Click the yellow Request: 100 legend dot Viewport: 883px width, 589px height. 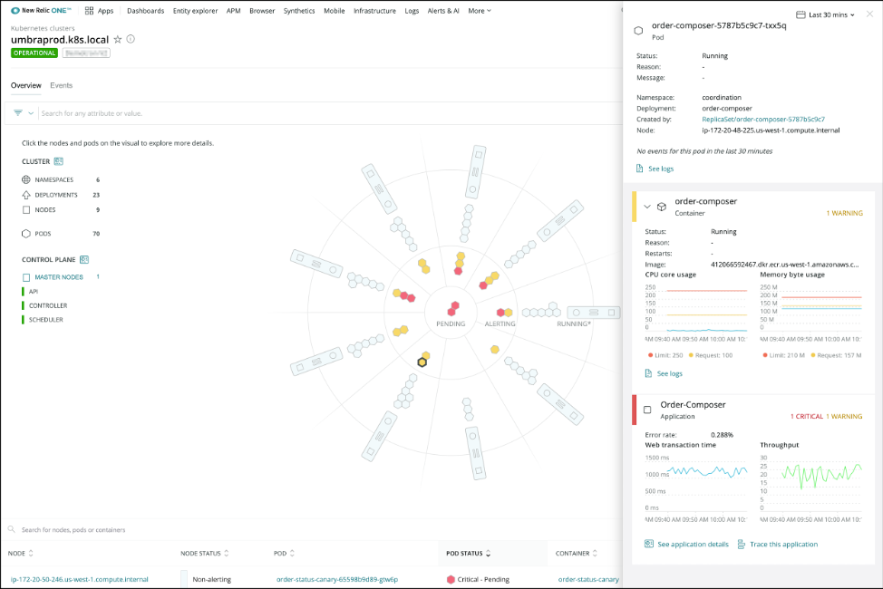(x=691, y=355)
